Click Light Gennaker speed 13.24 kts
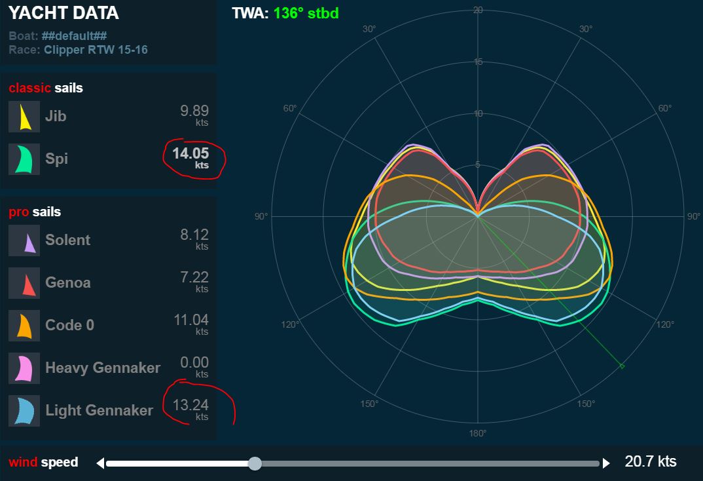This screenshot has height=481, width=703. coord(190,410)
